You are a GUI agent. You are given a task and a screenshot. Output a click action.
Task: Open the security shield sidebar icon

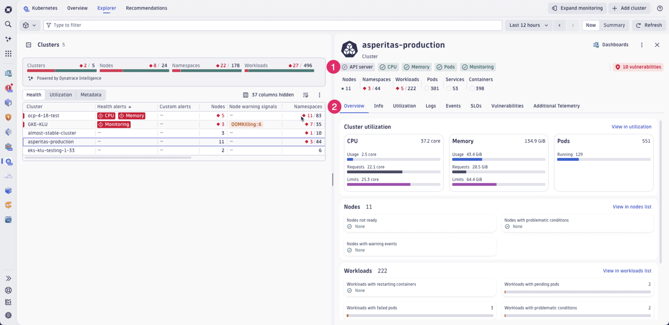point(8,117)
